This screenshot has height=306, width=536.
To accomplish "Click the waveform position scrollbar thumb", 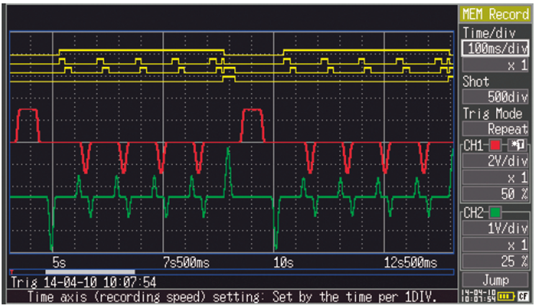I will point(90,272).
